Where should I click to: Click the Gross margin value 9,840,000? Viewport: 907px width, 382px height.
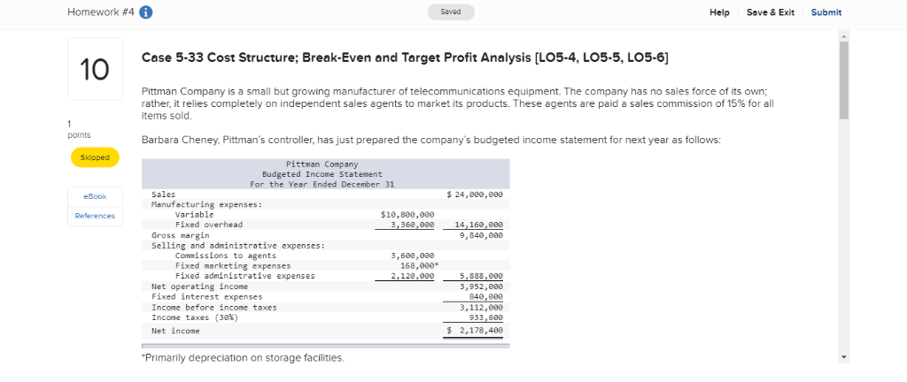point(481,235)
